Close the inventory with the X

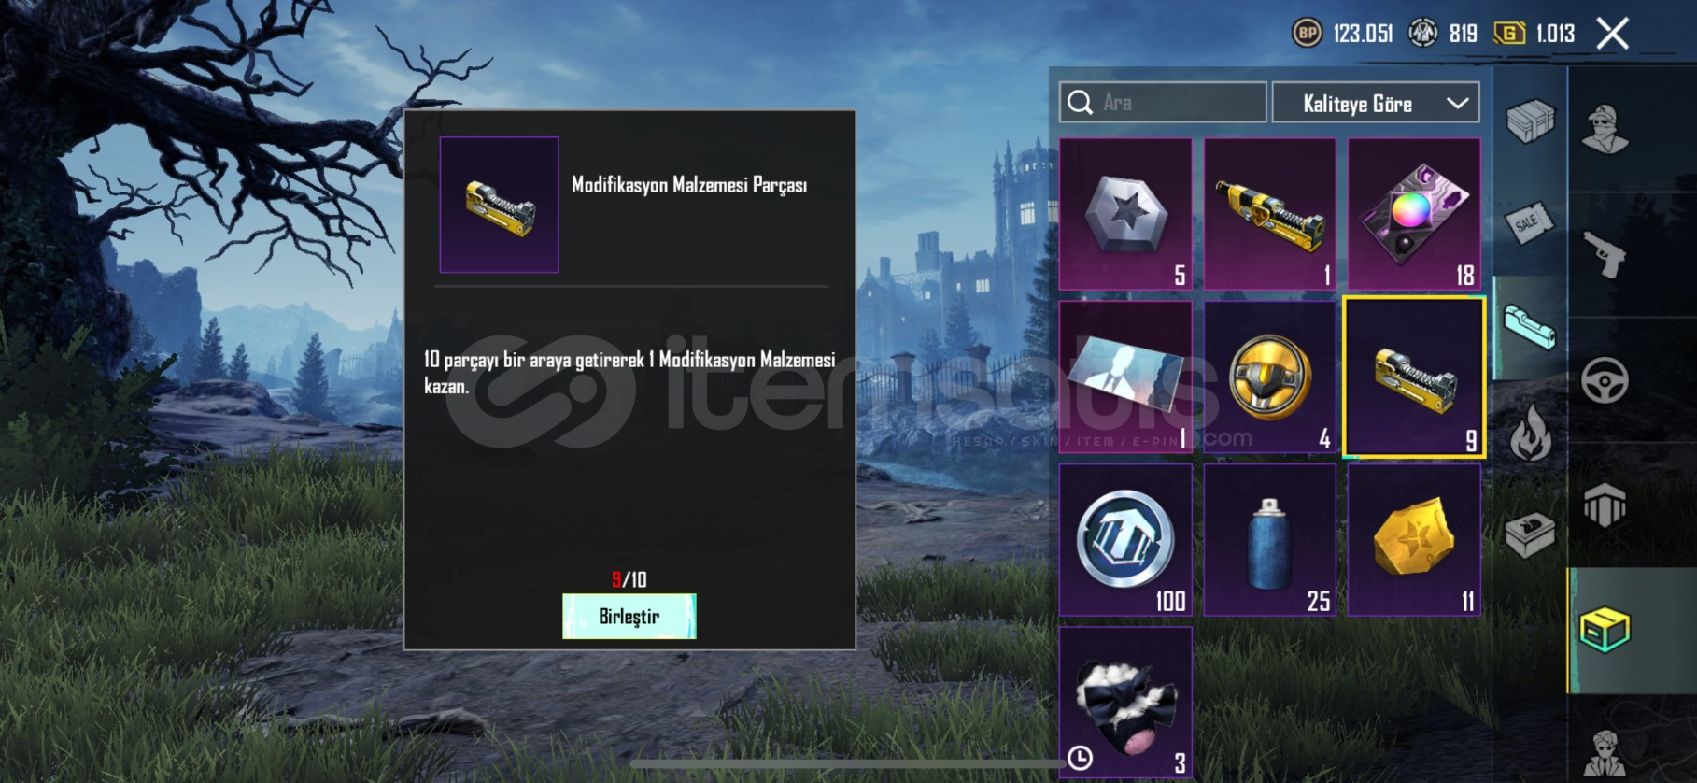(x=1613, y=34)
